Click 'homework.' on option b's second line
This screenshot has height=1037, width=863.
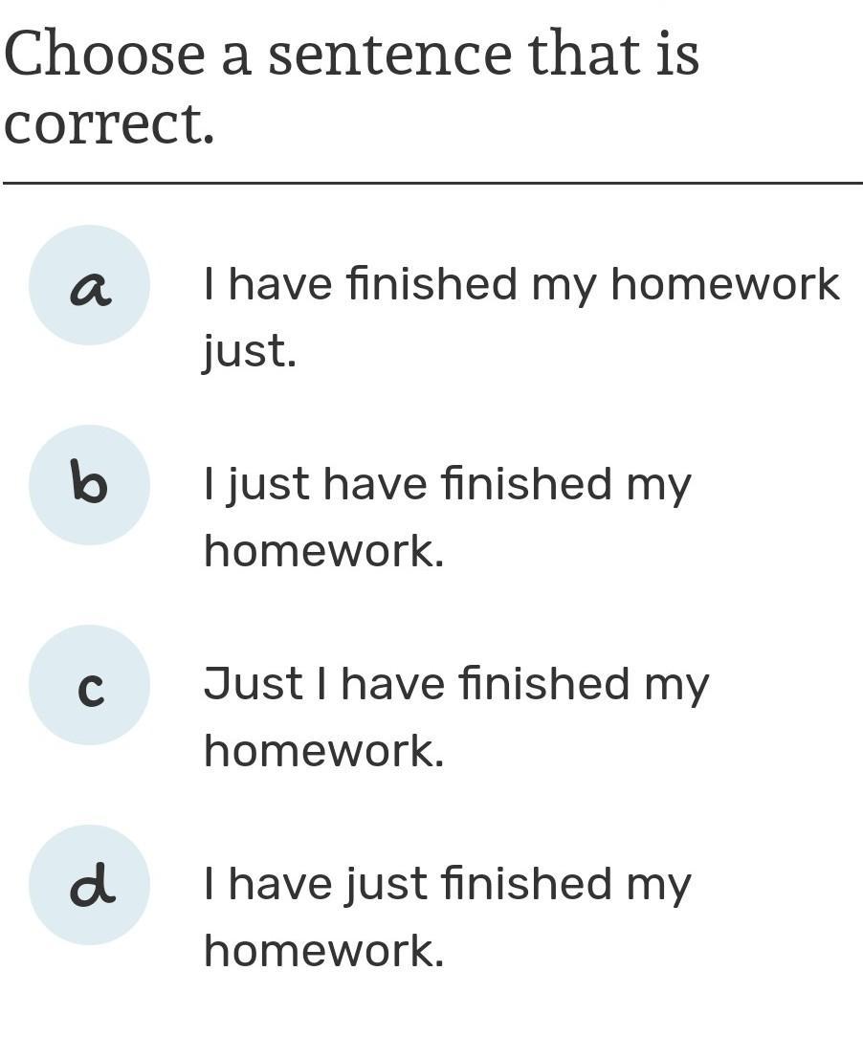point(324,551)
